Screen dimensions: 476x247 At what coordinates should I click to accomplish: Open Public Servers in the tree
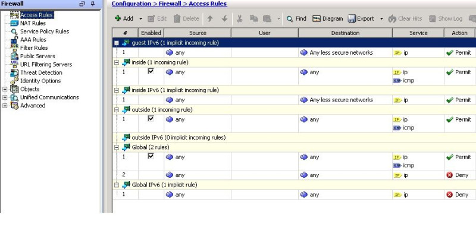point(37,56)
